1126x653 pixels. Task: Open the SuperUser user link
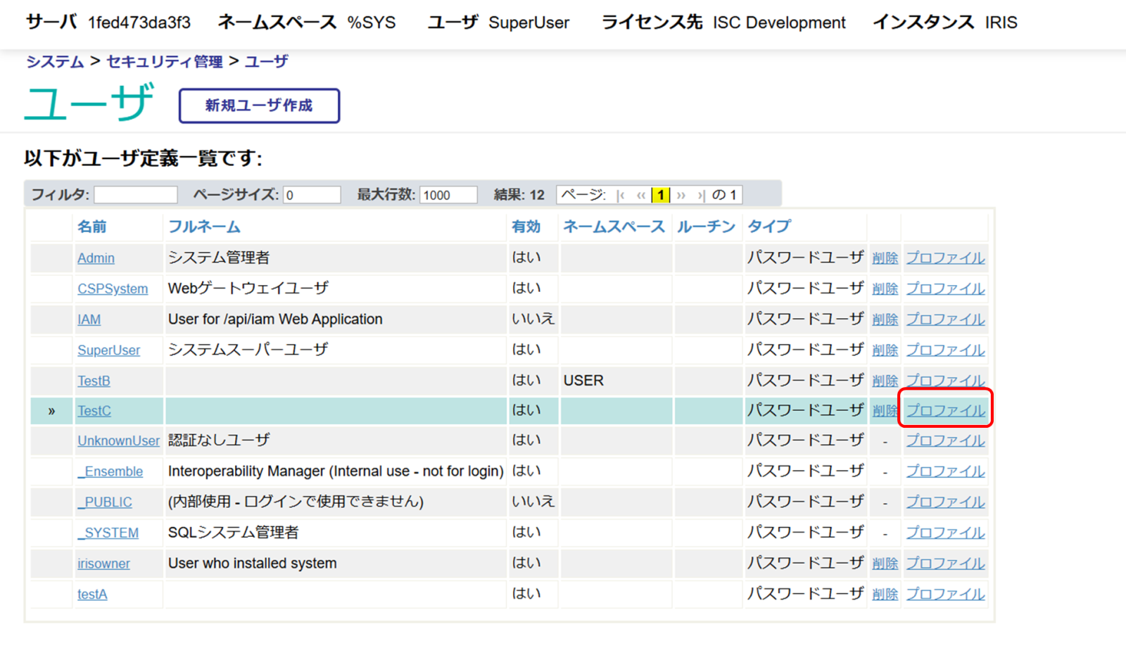(x=108, y=350)
